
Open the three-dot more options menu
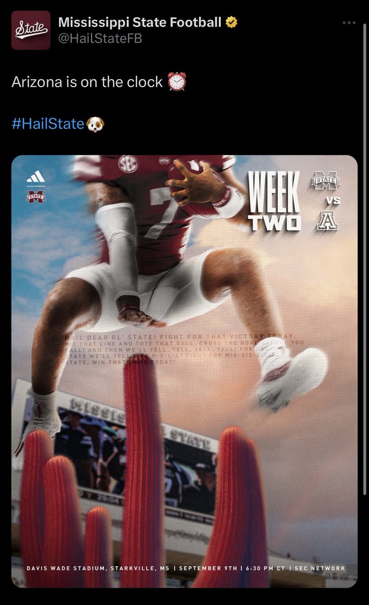point(349,23)
